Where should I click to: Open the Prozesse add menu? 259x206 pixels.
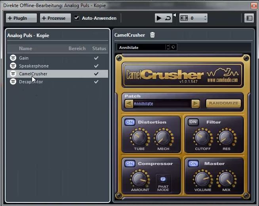55,18
